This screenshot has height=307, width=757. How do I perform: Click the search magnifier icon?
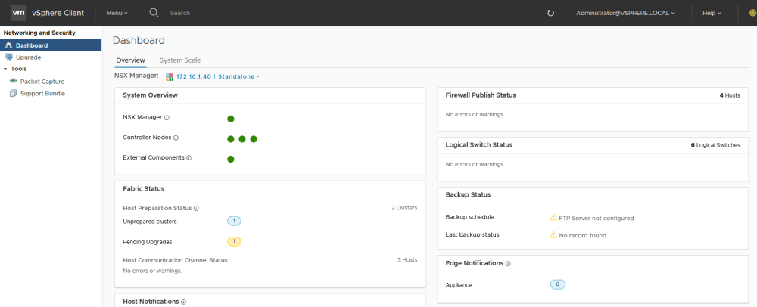coord(154,13)
